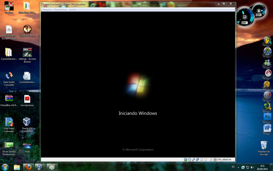The height and width of the screenshot is (171, 273).
Task: Click the hard disk activity indicator in VirtualBox status bar
Action: 186,160
